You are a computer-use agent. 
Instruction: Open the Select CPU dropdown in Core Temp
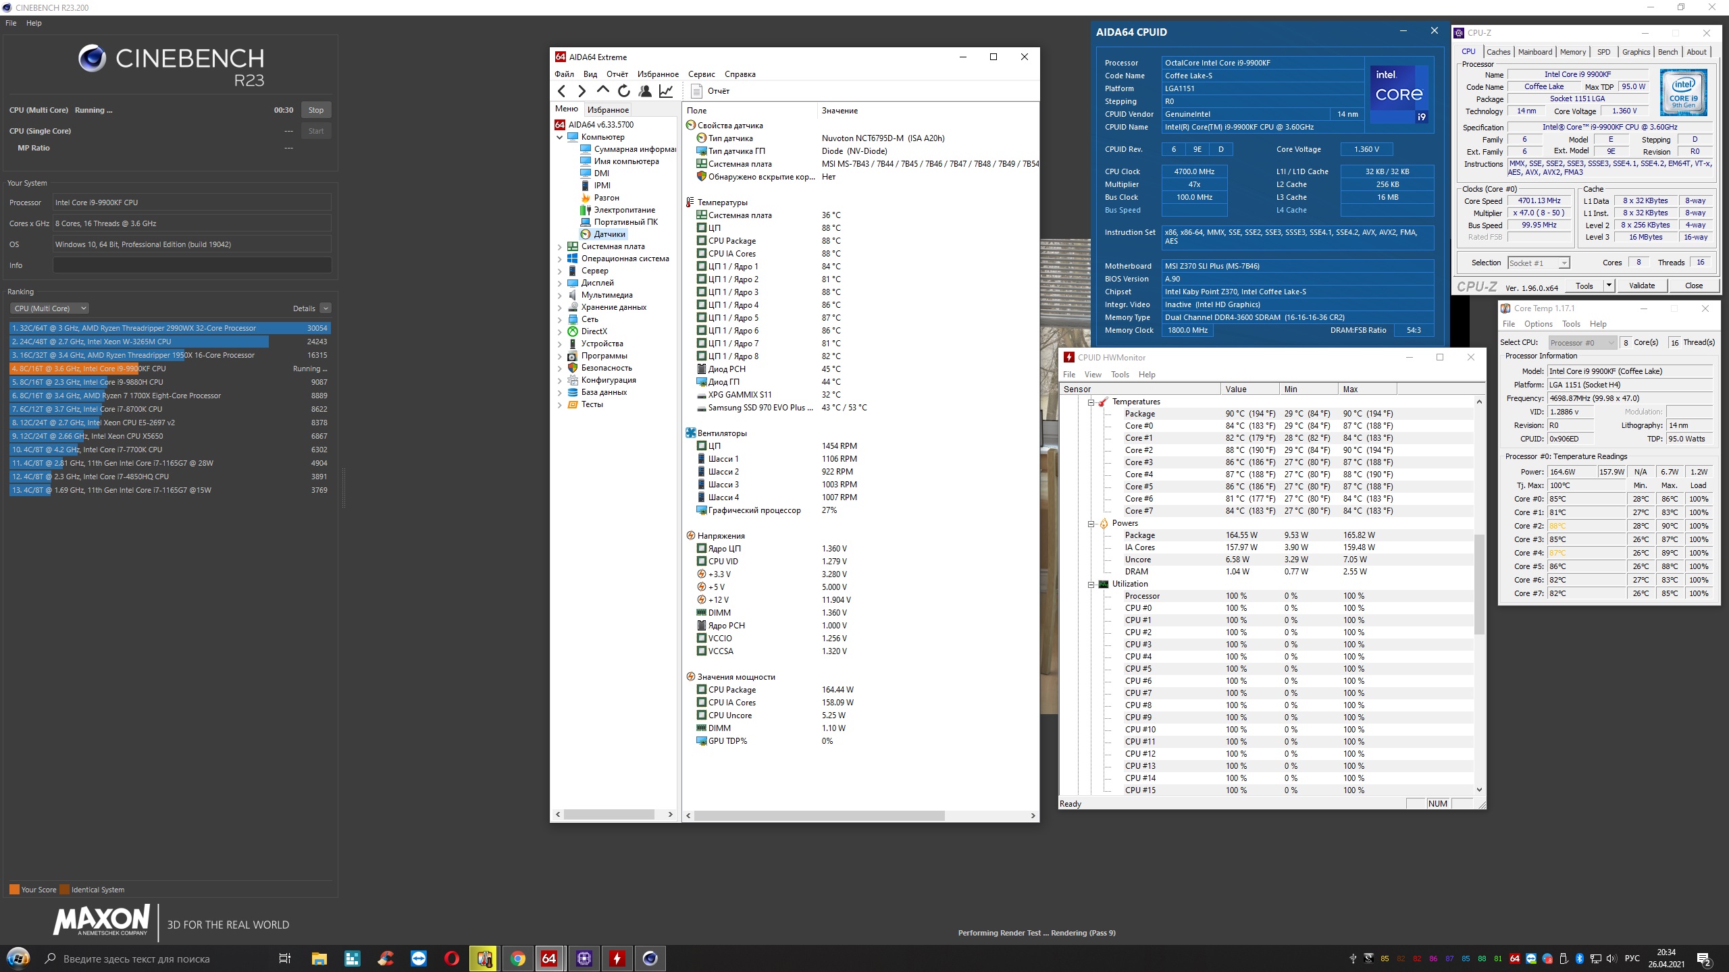coord(1581,343)
